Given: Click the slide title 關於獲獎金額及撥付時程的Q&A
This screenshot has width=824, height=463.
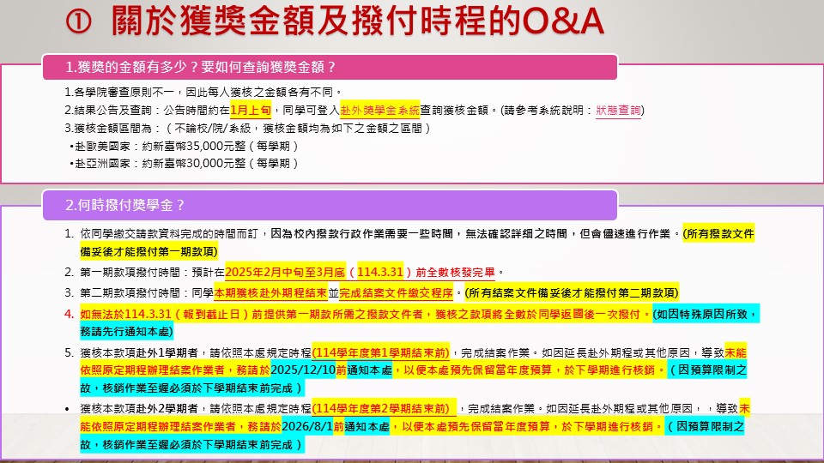Looking at the screenshot, I should click(x=357, y=21).
